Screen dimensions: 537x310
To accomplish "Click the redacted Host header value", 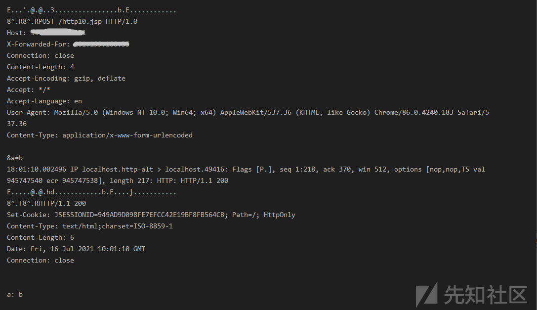I will (58, 33).
